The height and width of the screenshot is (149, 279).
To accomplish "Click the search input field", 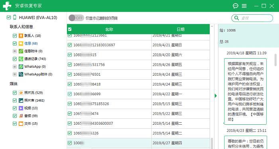I will 252,18.
